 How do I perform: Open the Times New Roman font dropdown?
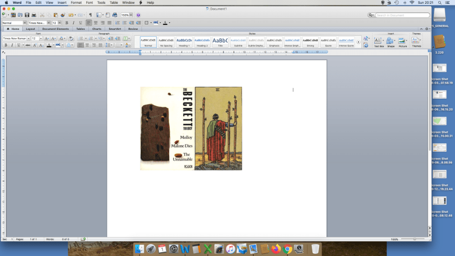(x=28, y=39)
